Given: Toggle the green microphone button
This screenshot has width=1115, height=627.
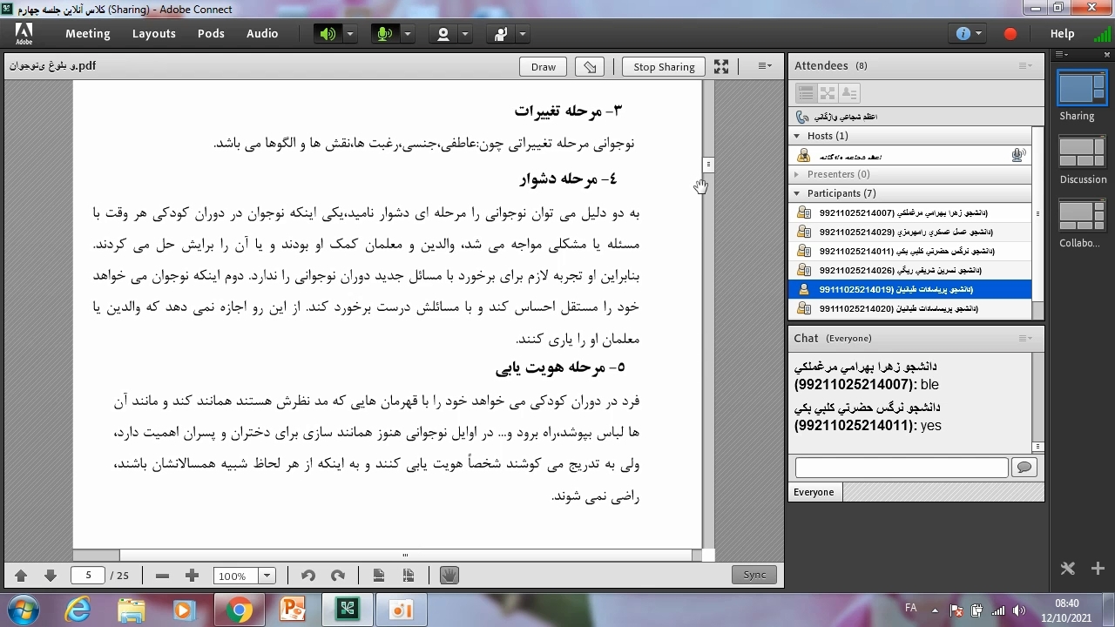Looking at the screenshot, I should click(x=384, y=34).
